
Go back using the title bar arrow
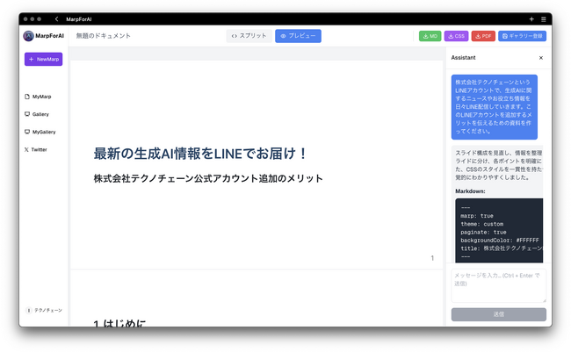[56, 19]
